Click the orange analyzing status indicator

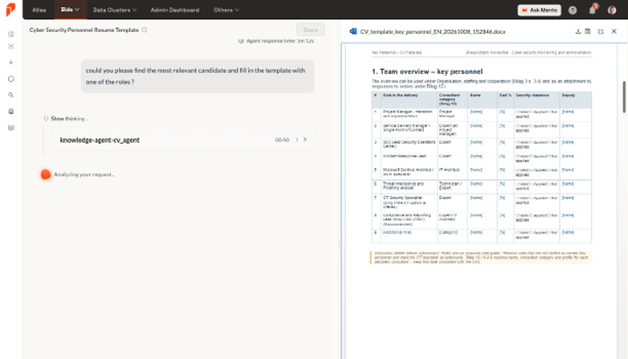coord(46,174)
